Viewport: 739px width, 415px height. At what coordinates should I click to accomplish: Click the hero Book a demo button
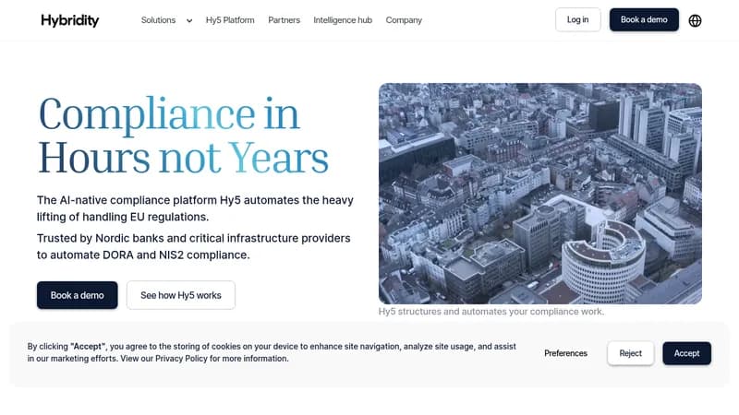coord(78,295)
